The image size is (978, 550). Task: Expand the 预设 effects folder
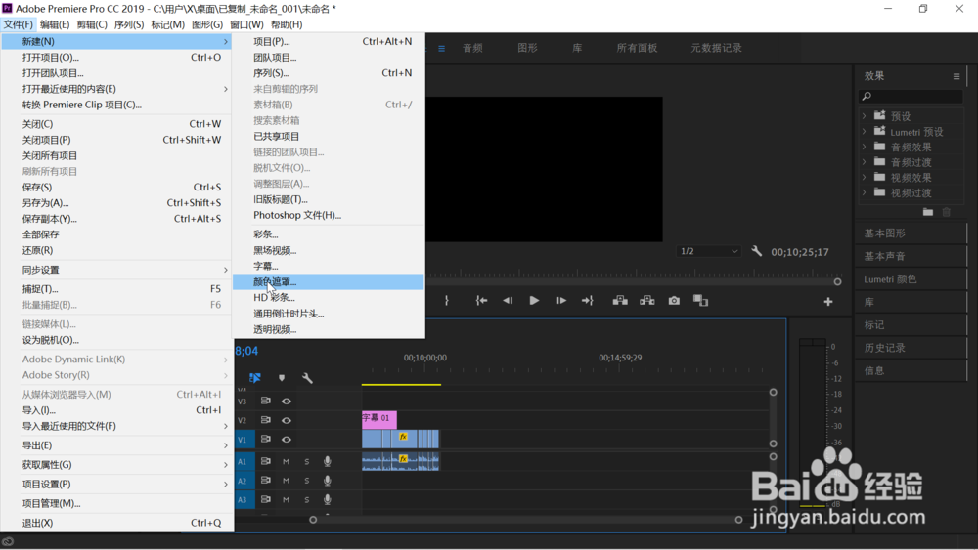[864, 116]
